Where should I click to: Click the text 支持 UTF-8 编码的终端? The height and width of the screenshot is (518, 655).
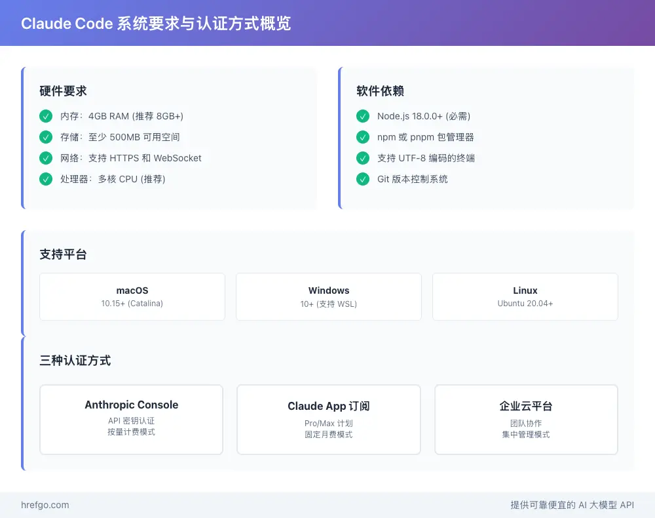tap(426, 158)
